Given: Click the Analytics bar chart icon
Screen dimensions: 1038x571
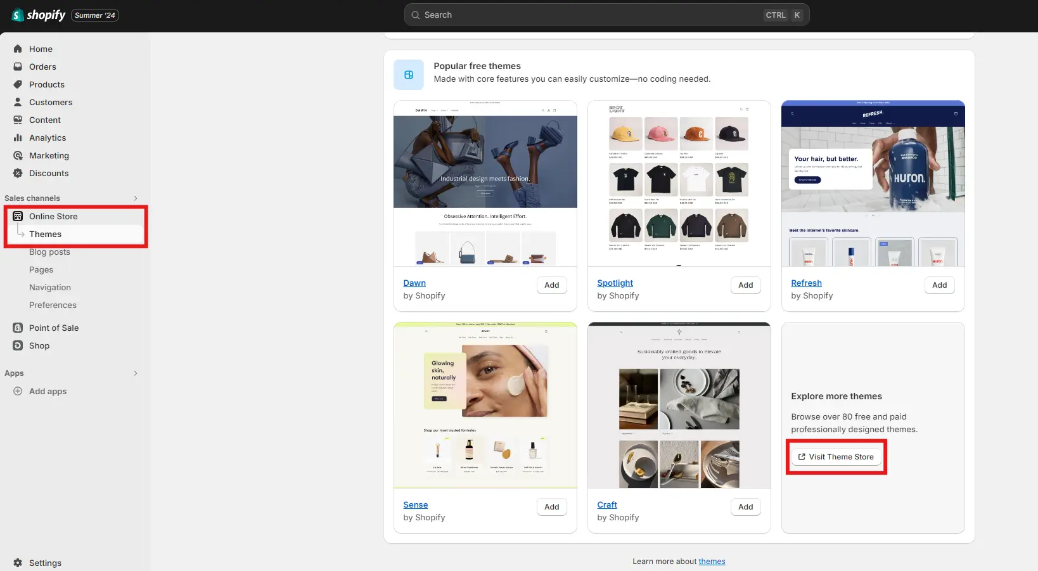Looking at the screenshot, I should tap(18, 138).
